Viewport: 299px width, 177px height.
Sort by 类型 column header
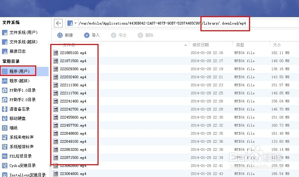240,45
